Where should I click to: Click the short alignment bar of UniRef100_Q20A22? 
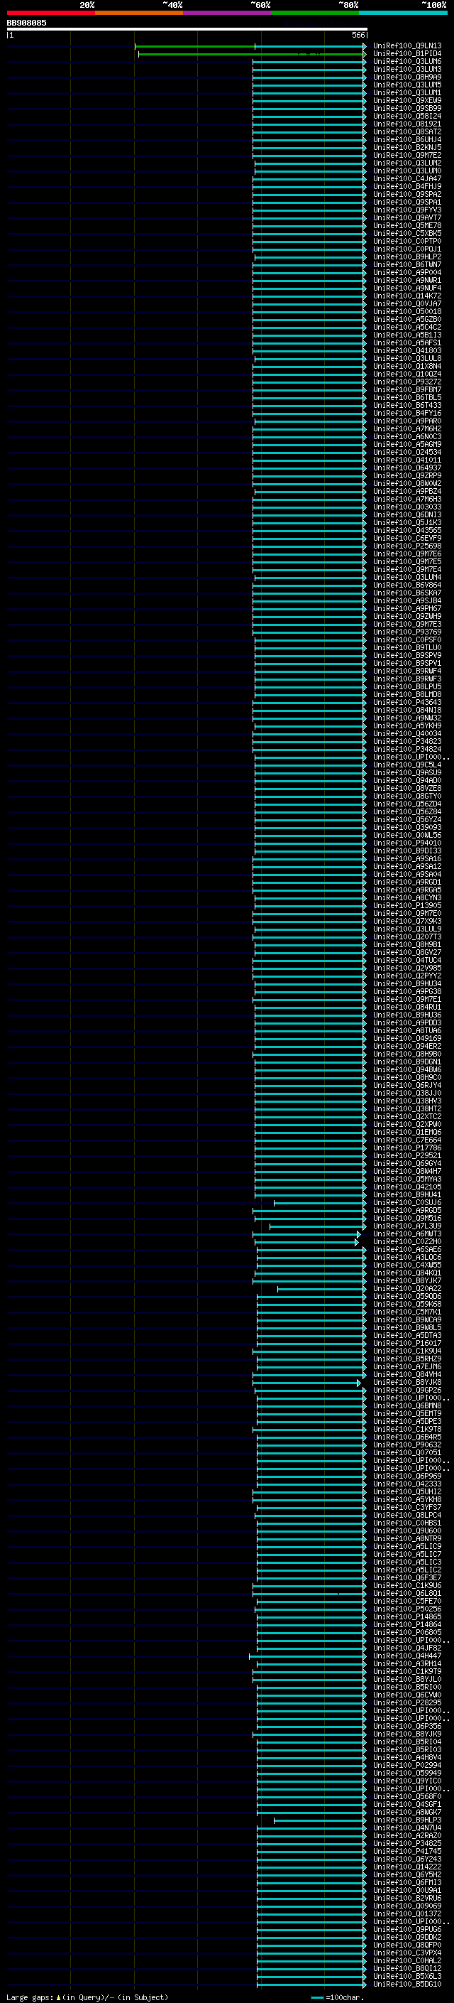pos(322,1288)
